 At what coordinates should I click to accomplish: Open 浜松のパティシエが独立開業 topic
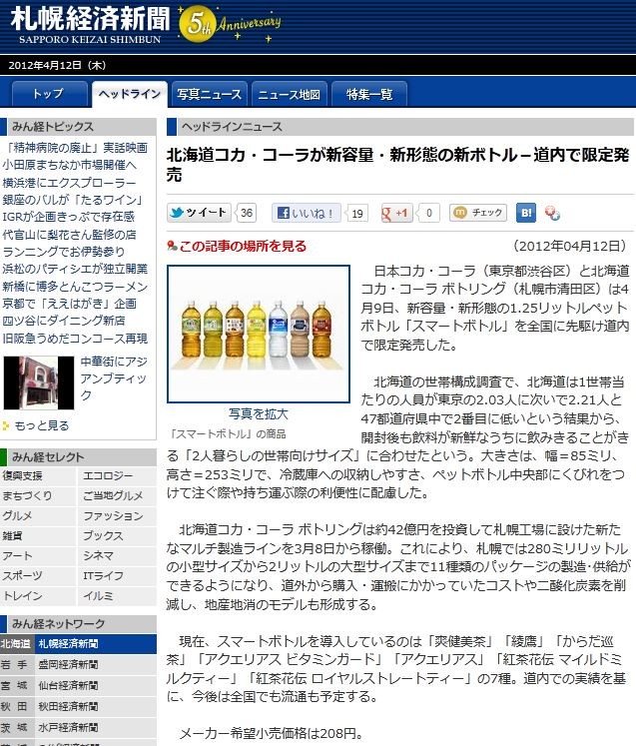point(75,269)
